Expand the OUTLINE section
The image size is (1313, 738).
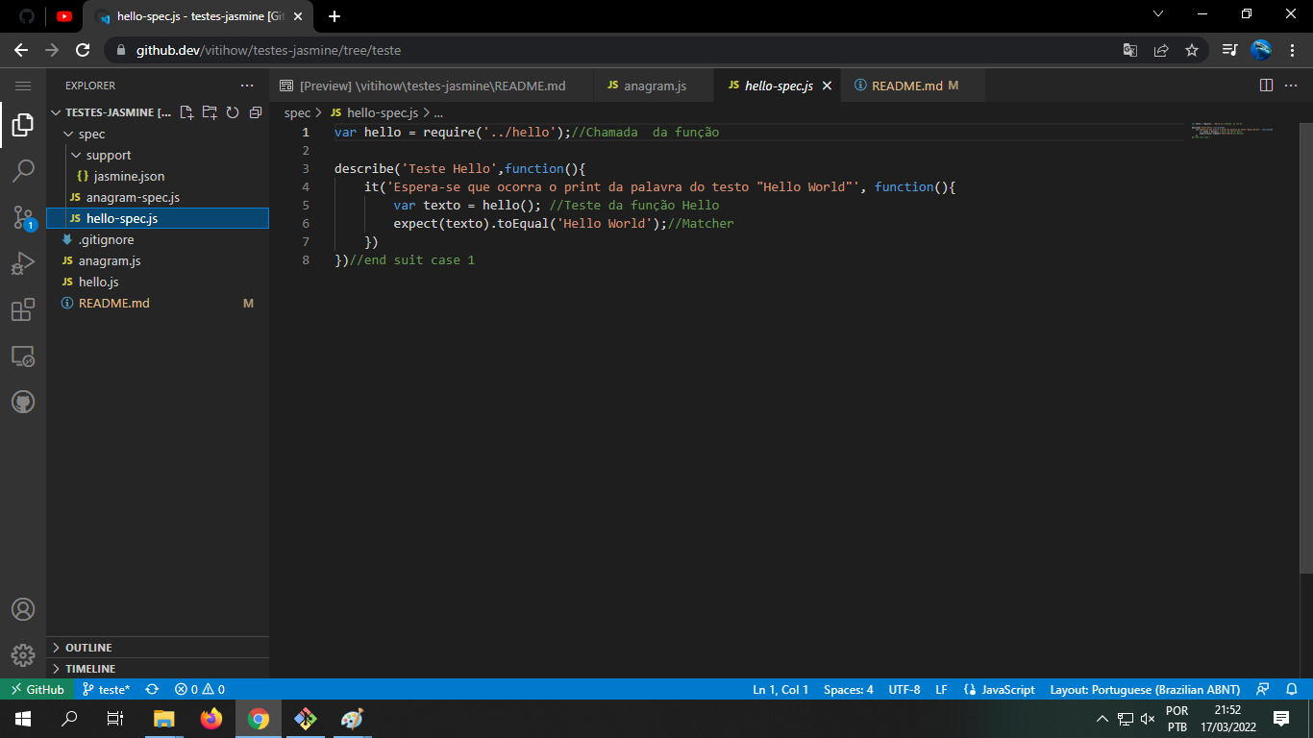pyautogui.click(x=87, y=647)
